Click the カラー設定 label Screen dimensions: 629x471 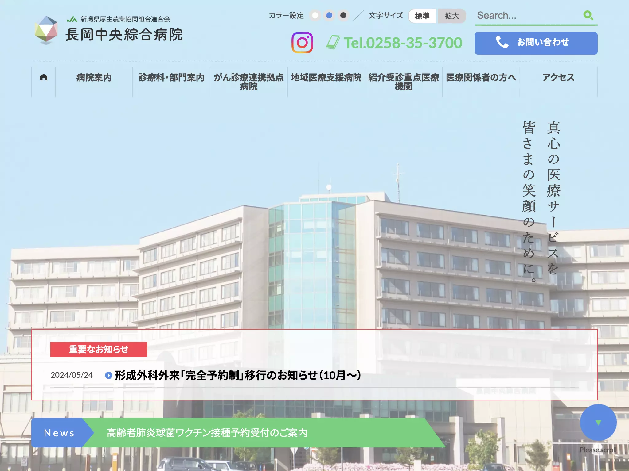286,15
